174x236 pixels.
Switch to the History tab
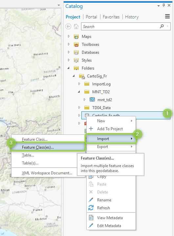click(132, 17)
